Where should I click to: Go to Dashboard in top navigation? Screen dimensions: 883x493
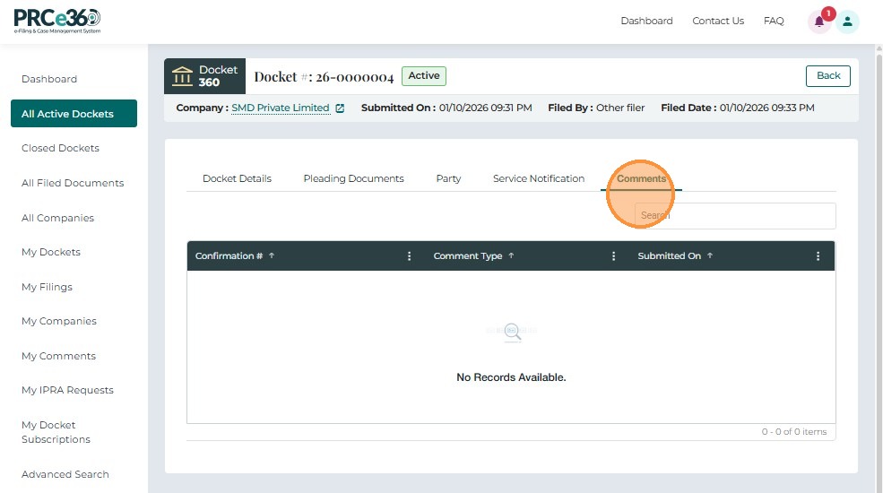(x=646, y=21)
